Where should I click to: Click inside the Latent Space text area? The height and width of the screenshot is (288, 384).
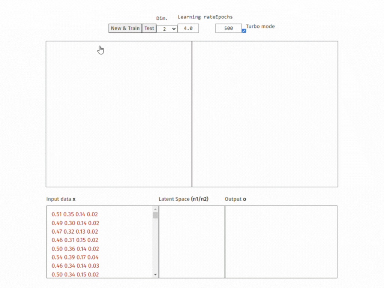[x=192, y=242]
